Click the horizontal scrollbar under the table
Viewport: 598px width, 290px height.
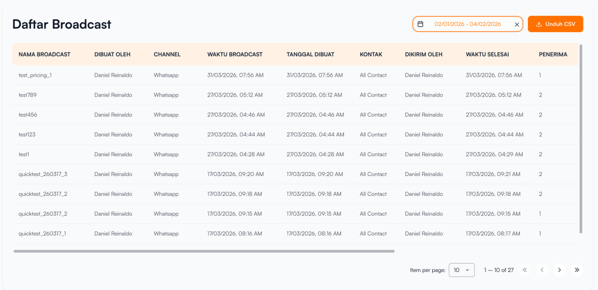pos(204,251)
